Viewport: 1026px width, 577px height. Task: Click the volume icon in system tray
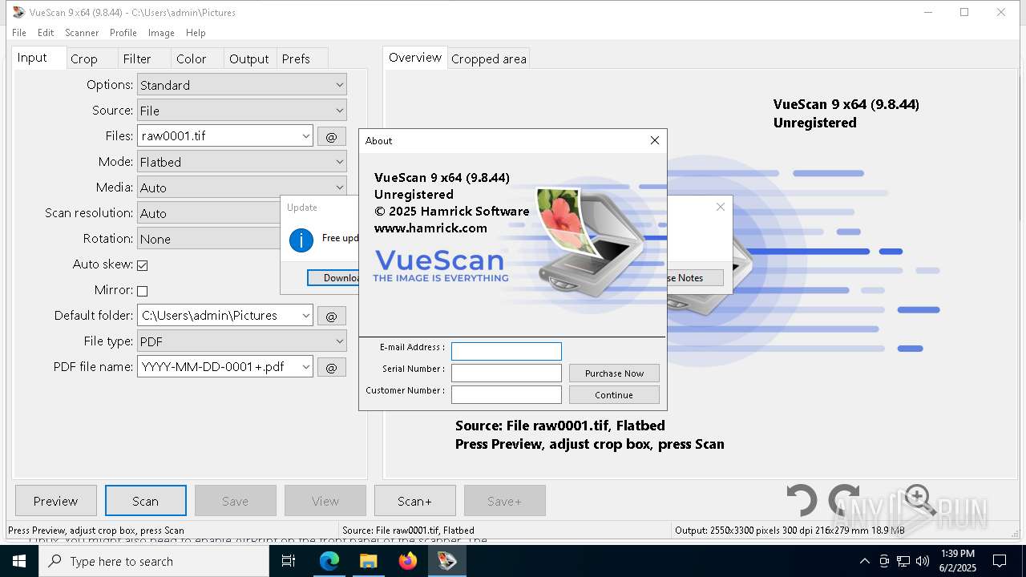tap(923, 561)
